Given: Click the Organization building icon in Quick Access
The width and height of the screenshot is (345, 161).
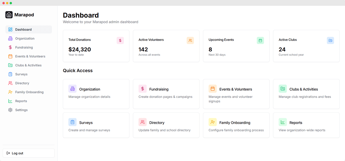Looking at the screenshot, I should click(72, 89).
